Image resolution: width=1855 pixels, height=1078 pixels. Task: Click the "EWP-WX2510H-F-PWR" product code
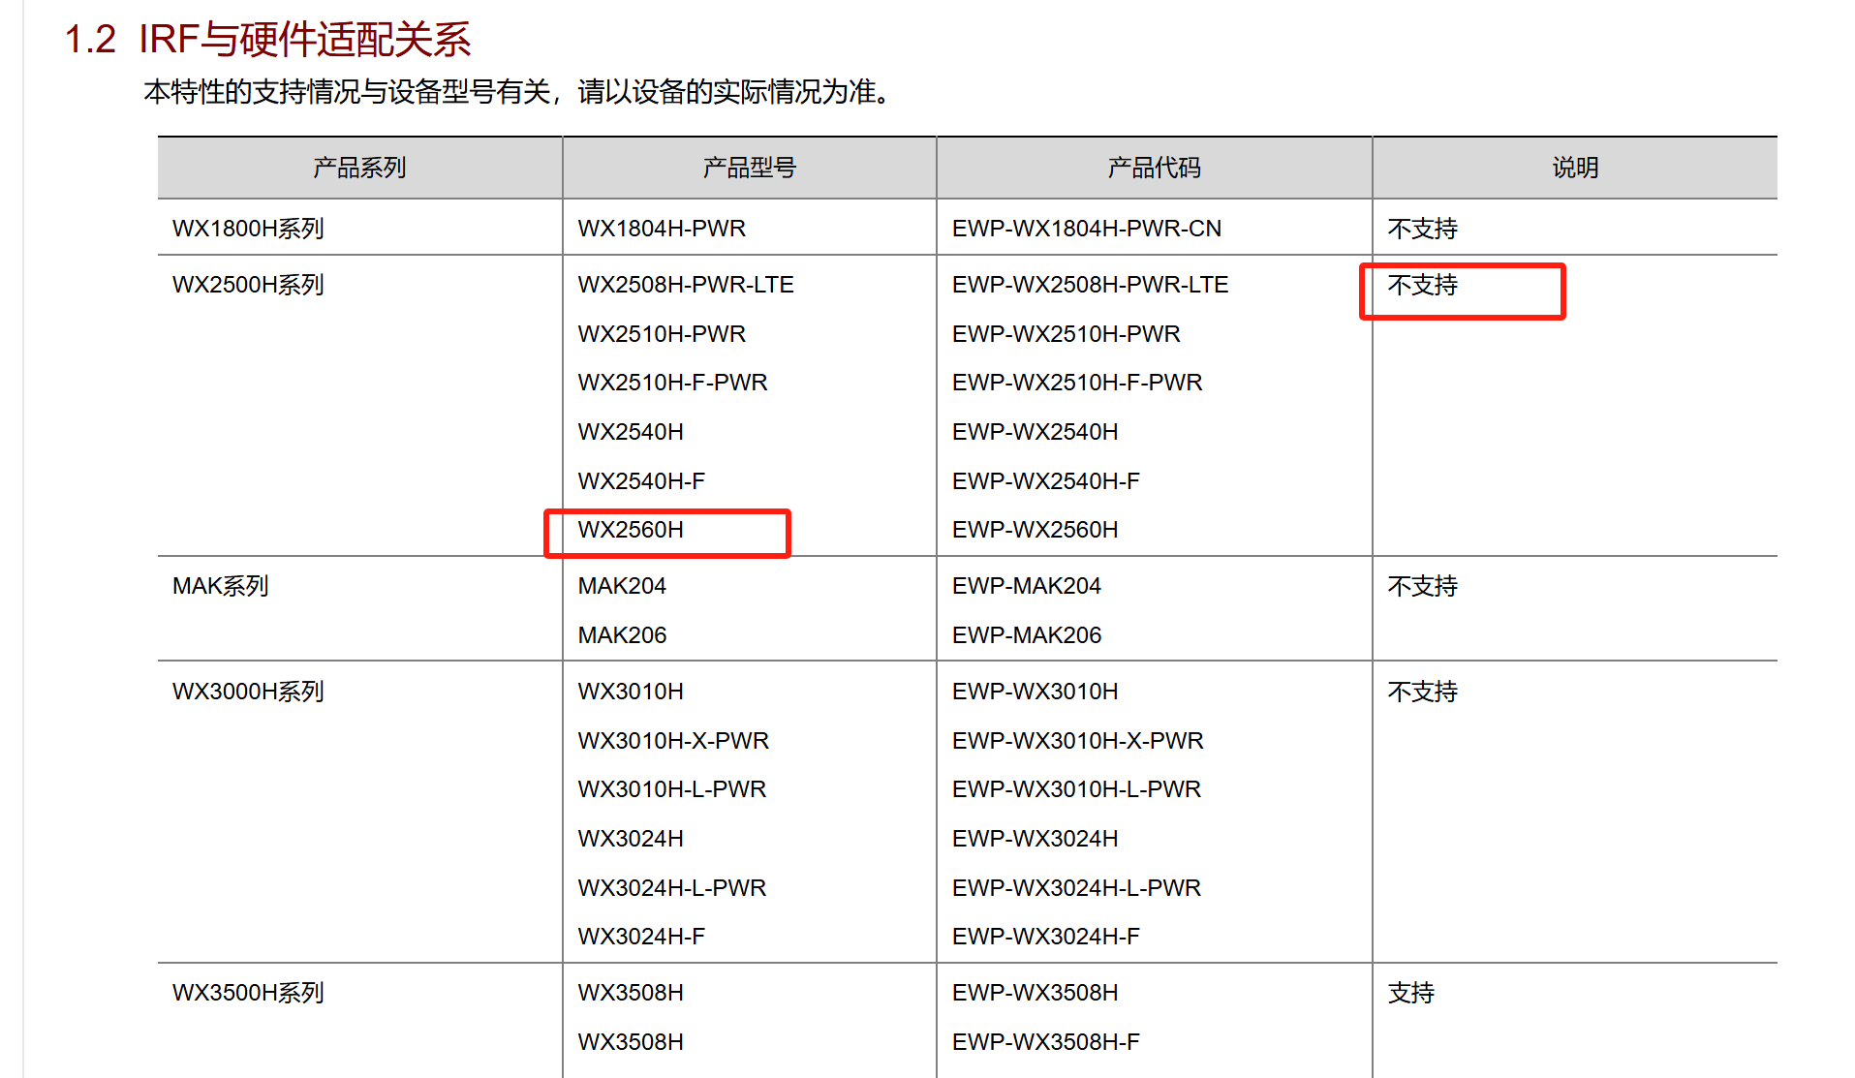tap(1076, 383)
